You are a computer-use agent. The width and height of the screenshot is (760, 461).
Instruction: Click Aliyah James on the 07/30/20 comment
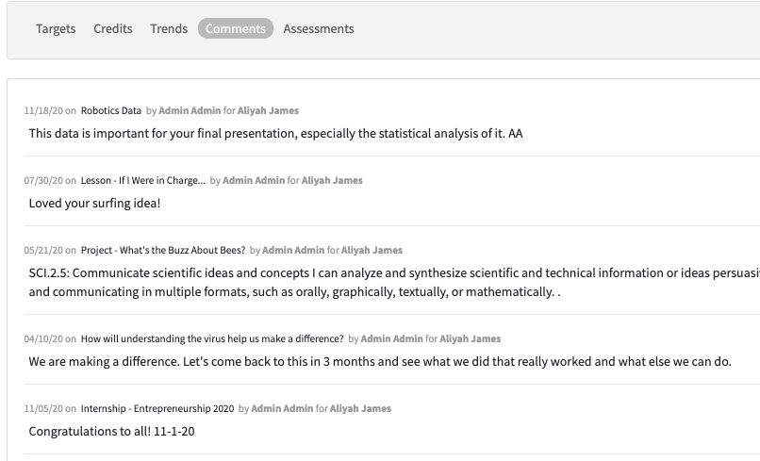[332, 180]
